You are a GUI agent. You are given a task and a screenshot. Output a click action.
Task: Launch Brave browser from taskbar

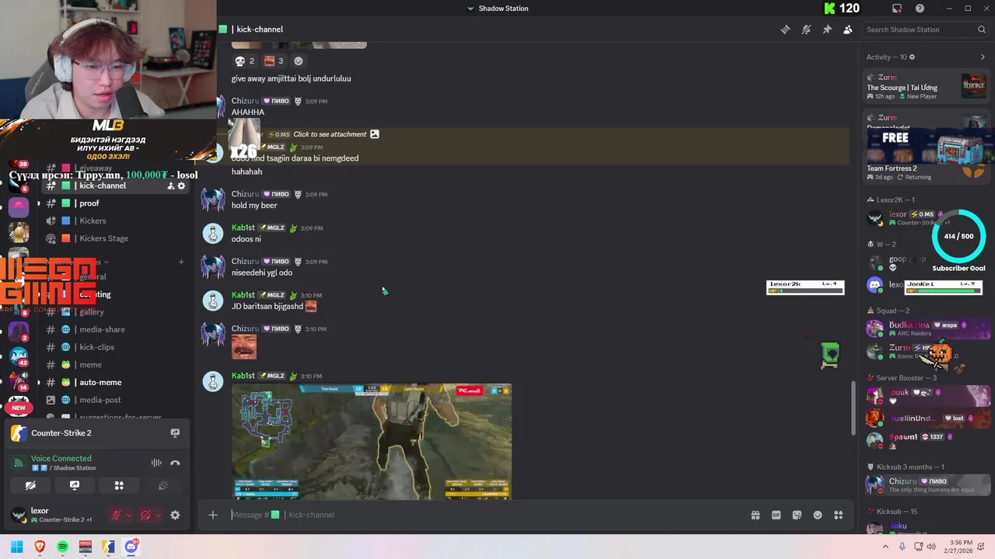pyautogui.click(x=40, y=547)
